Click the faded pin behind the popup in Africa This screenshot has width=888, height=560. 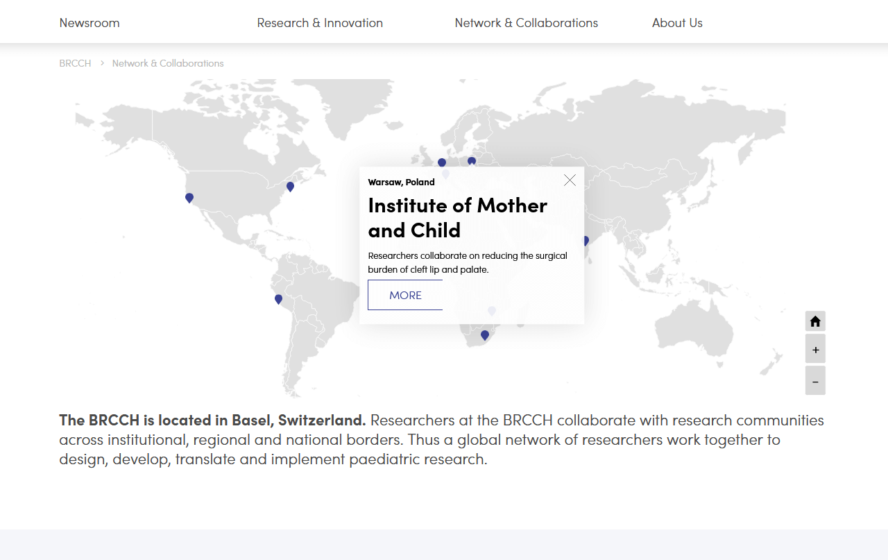click(x=492, y=310)
